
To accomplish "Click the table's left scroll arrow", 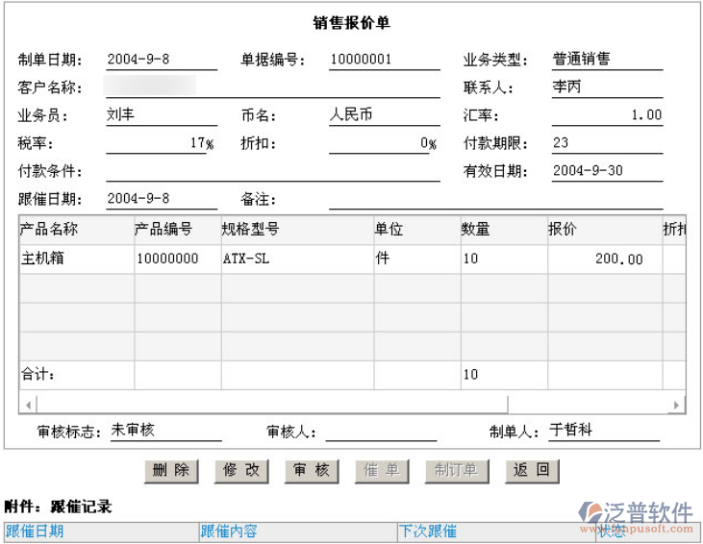I will pyautogui.click(x=28, y=405).
